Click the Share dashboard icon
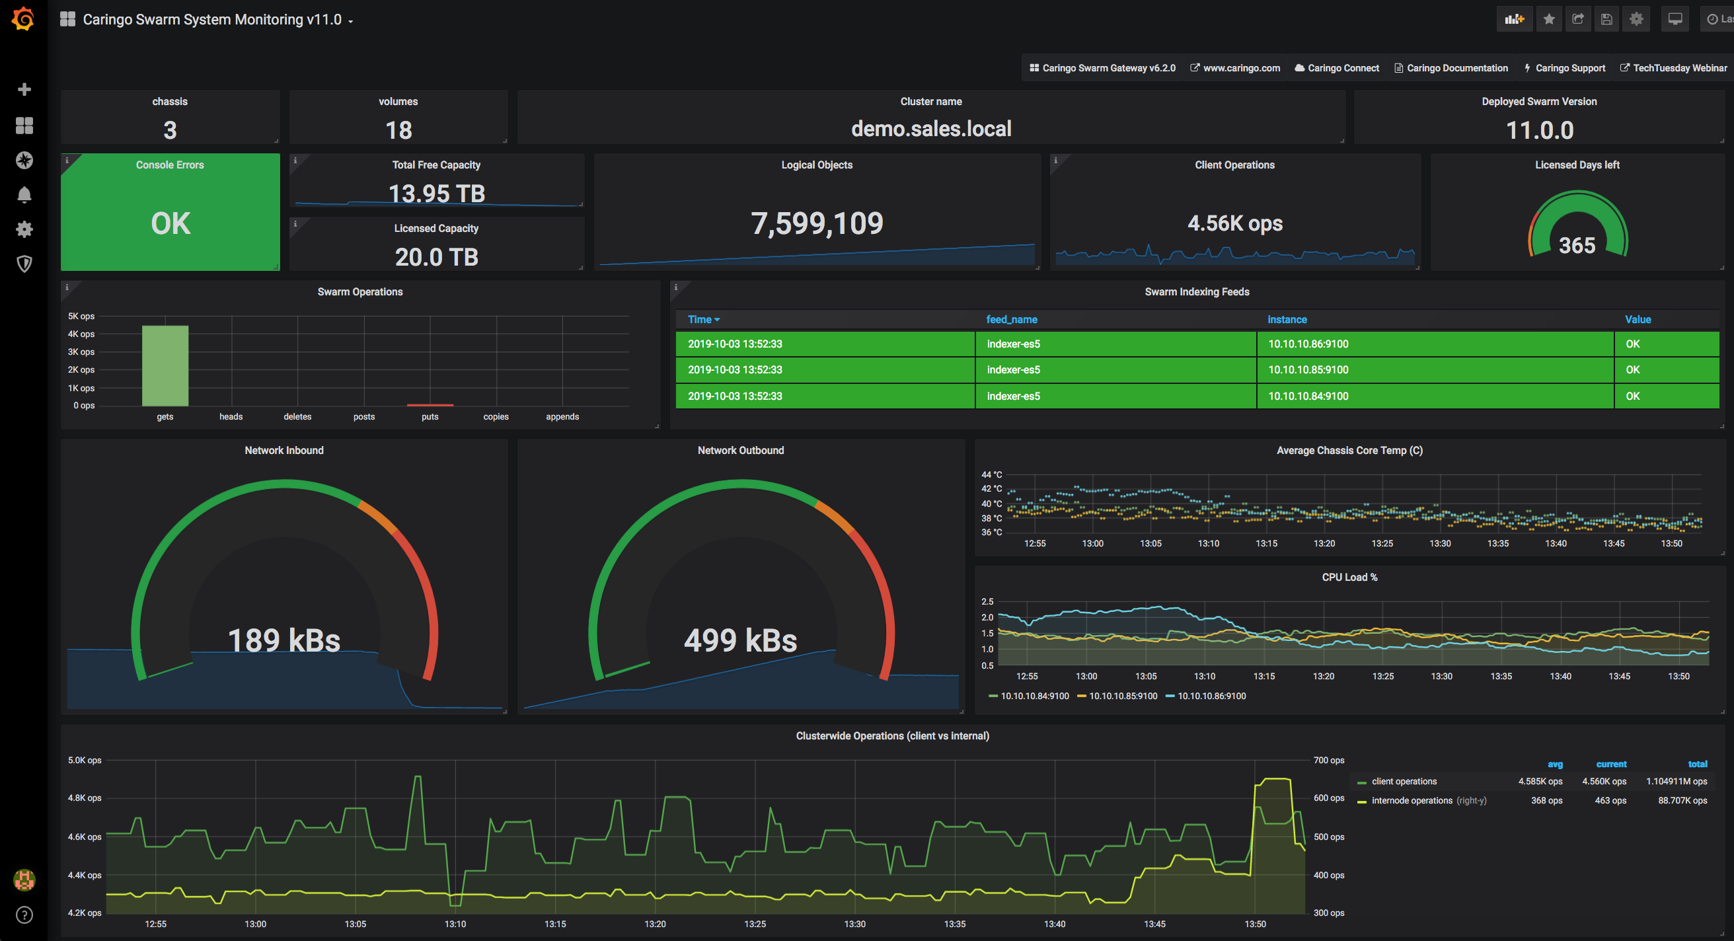Viewport: 1734px width, 941px height. [x=1578, y=19]
